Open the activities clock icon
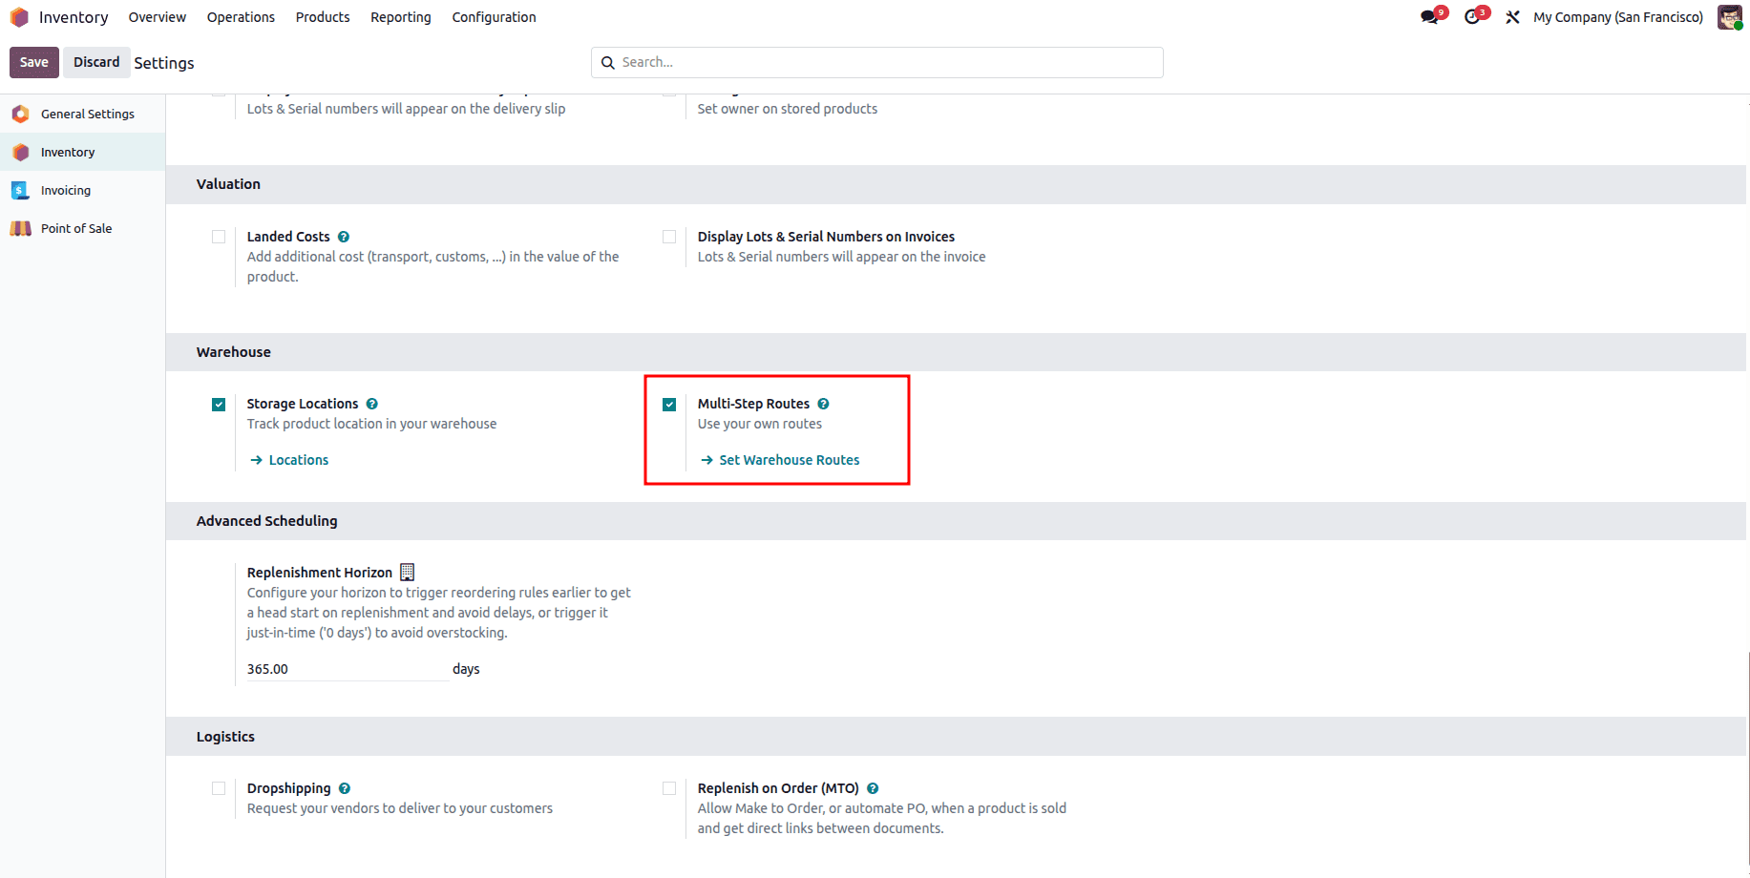The height and width of the screenshot is (878, 1750). tap(1472, 17)
